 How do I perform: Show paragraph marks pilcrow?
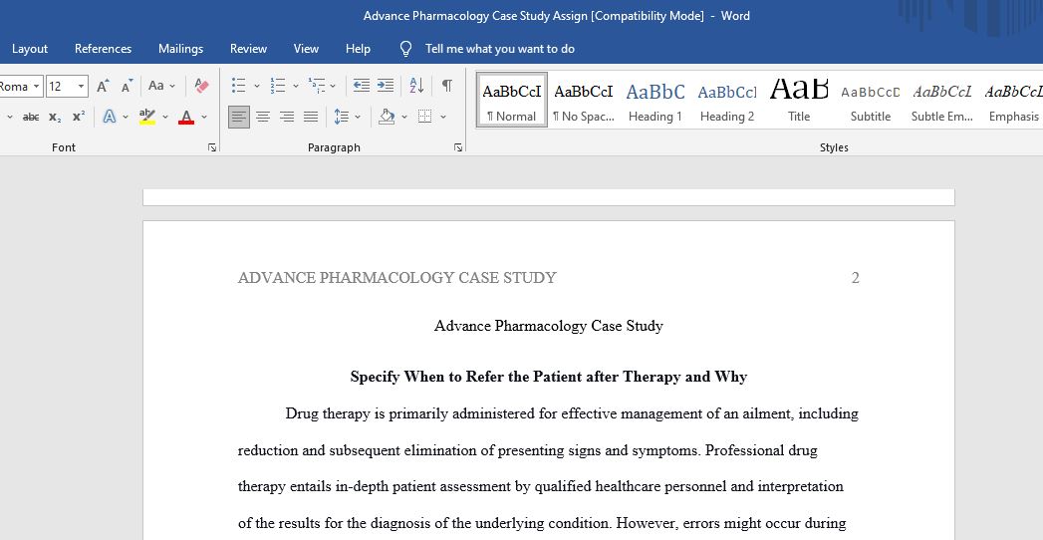coord(447,86)
